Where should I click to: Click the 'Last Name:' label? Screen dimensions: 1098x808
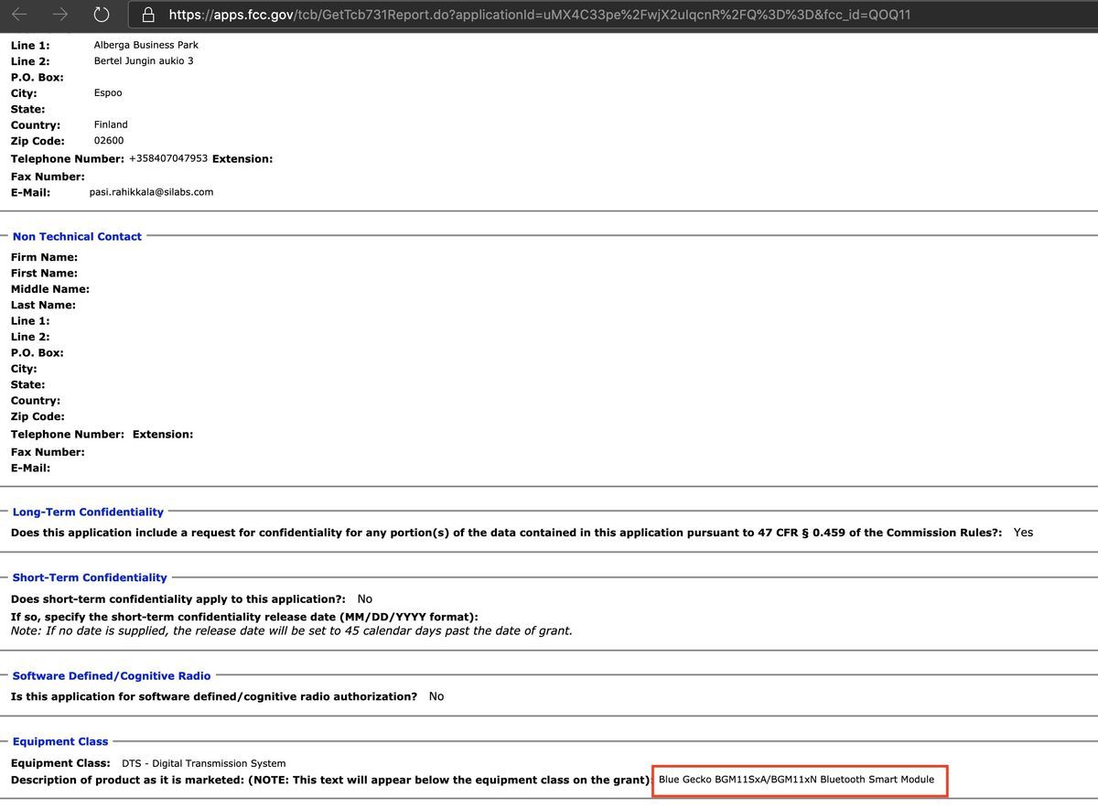tap(43, 305)
